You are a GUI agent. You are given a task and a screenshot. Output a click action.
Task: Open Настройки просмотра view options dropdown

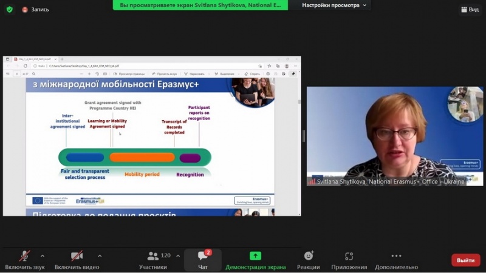coord(335,5)
